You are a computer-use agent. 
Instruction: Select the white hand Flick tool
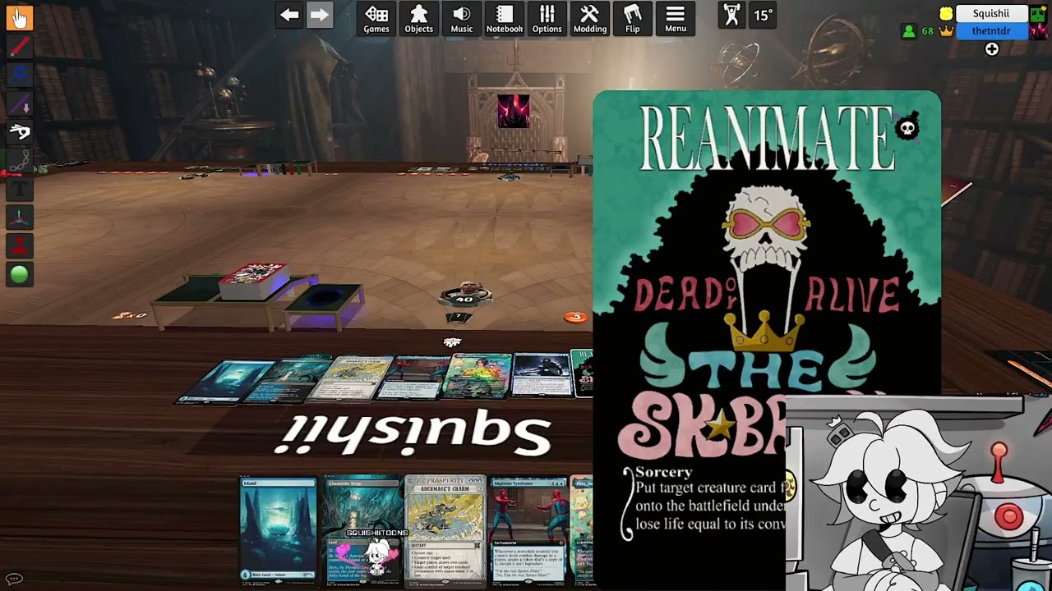pos(19,131)
